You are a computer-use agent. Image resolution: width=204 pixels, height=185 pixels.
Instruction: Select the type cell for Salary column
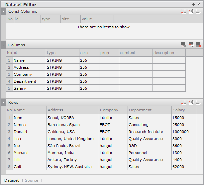tap(62, 88)
